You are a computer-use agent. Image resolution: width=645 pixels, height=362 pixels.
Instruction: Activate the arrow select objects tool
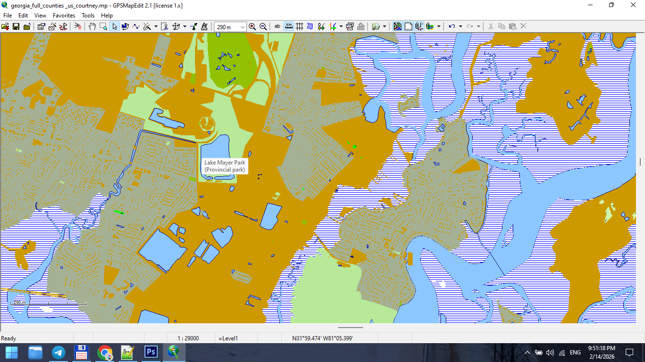[114, 26]
